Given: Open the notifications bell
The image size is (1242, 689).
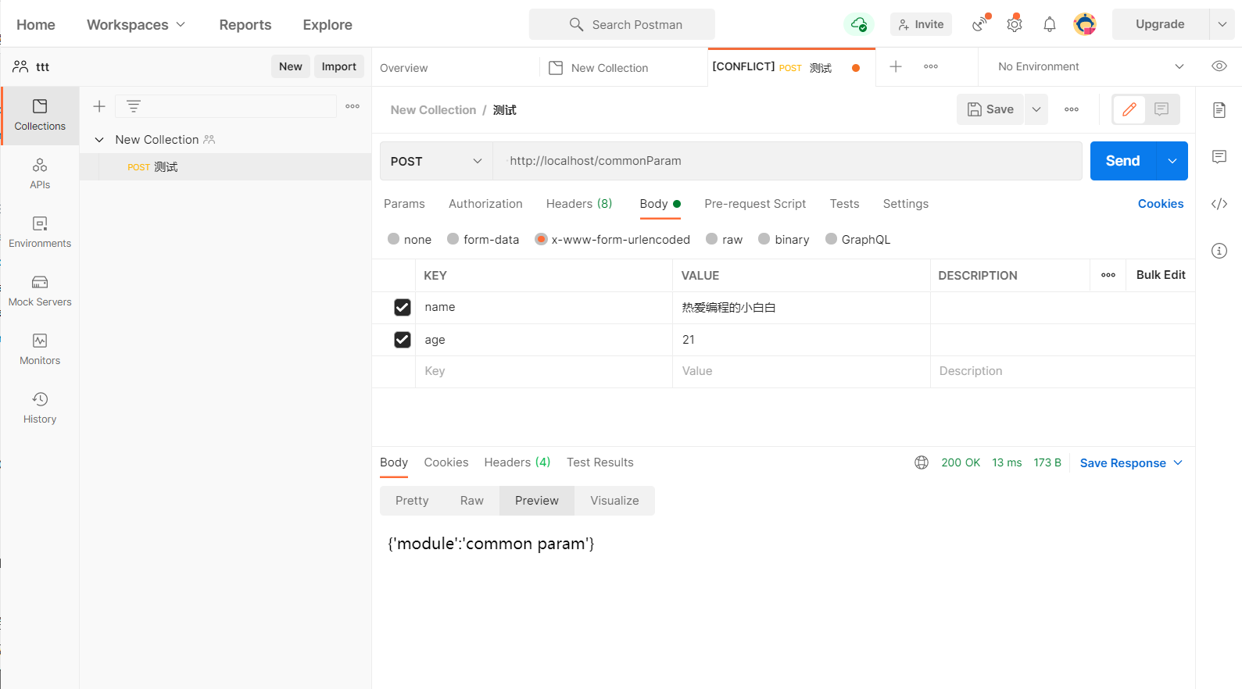Looking at the screenshot, I should pos(1050,24).
